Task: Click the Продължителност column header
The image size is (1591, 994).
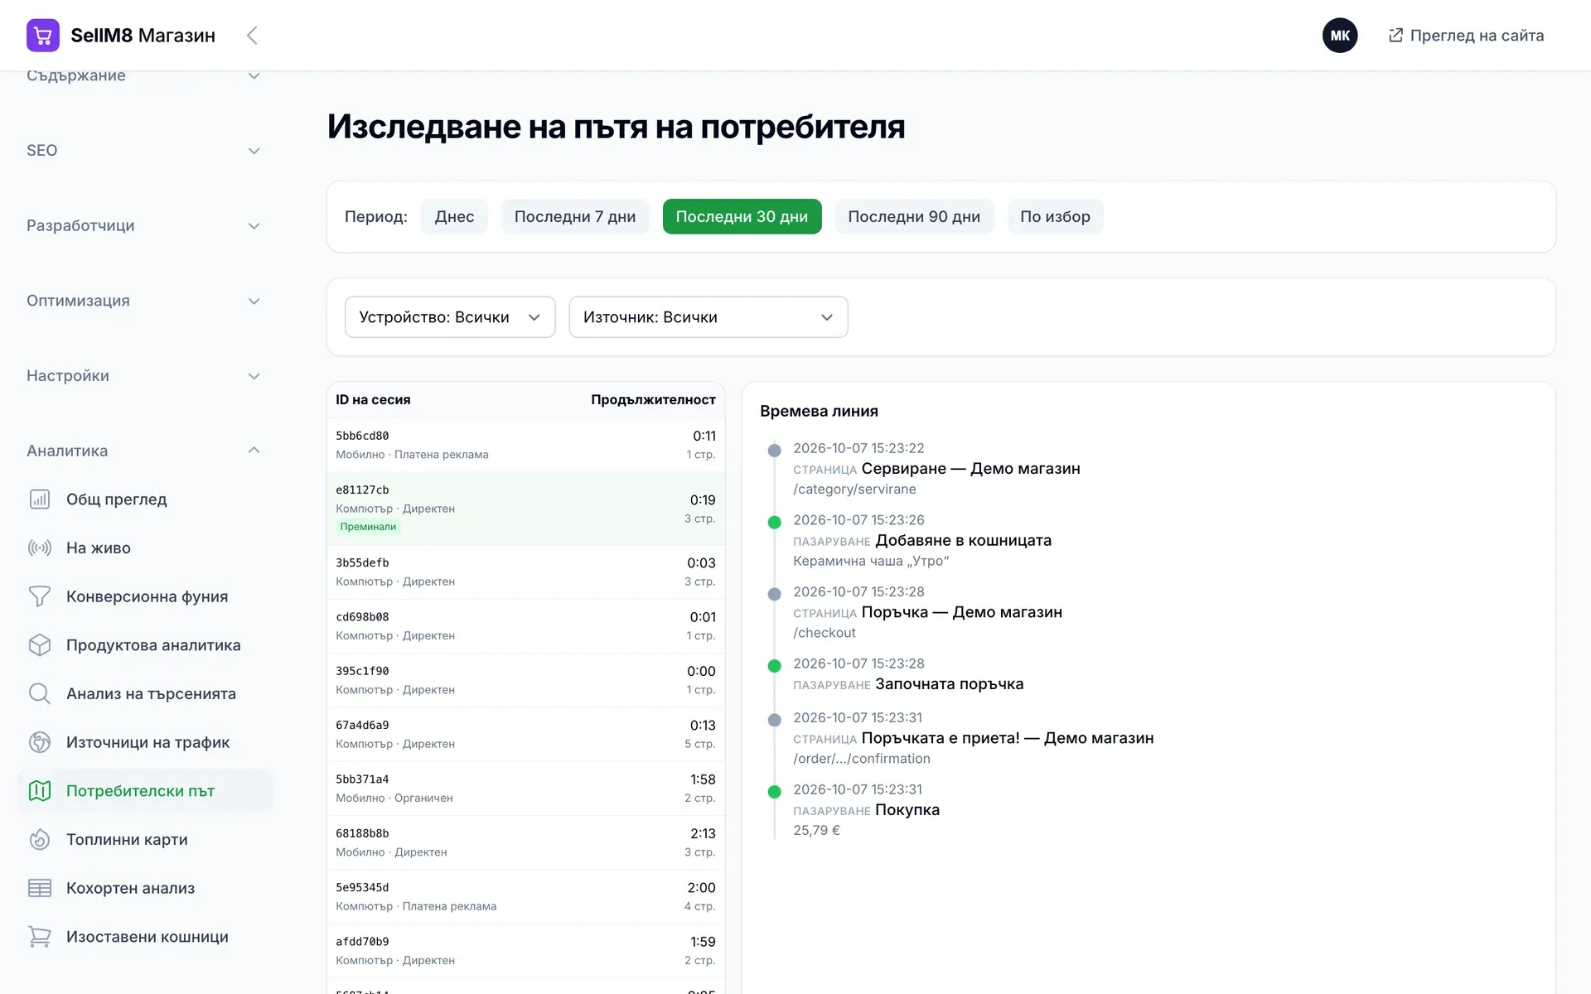Action: coord(653,400)
